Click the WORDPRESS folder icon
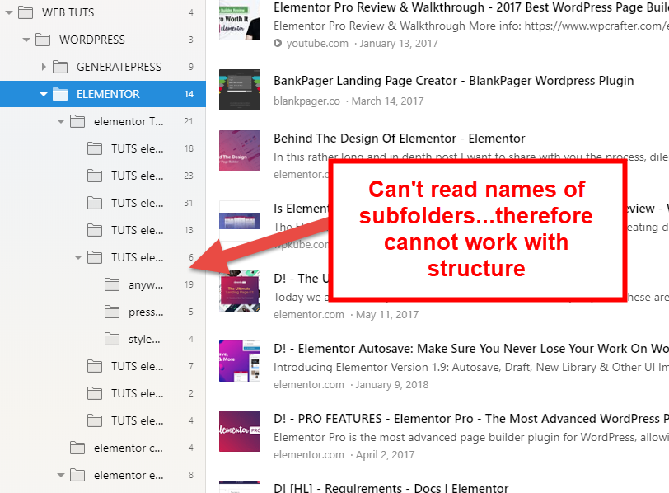Viewport: 669px width, 493px height. [43, 40]
